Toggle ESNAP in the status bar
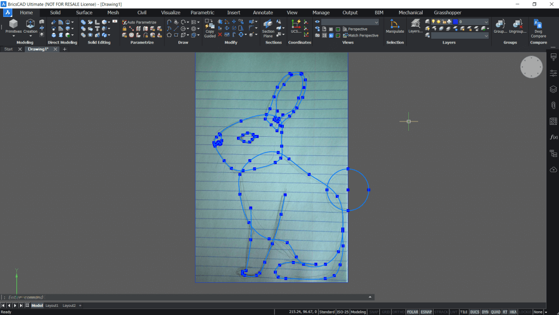 (x=426, y=312)
